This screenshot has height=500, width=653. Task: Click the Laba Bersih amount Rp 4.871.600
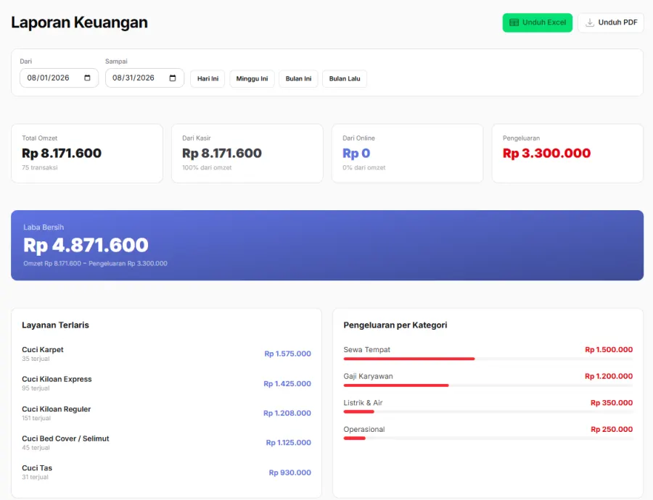point(86,245)
